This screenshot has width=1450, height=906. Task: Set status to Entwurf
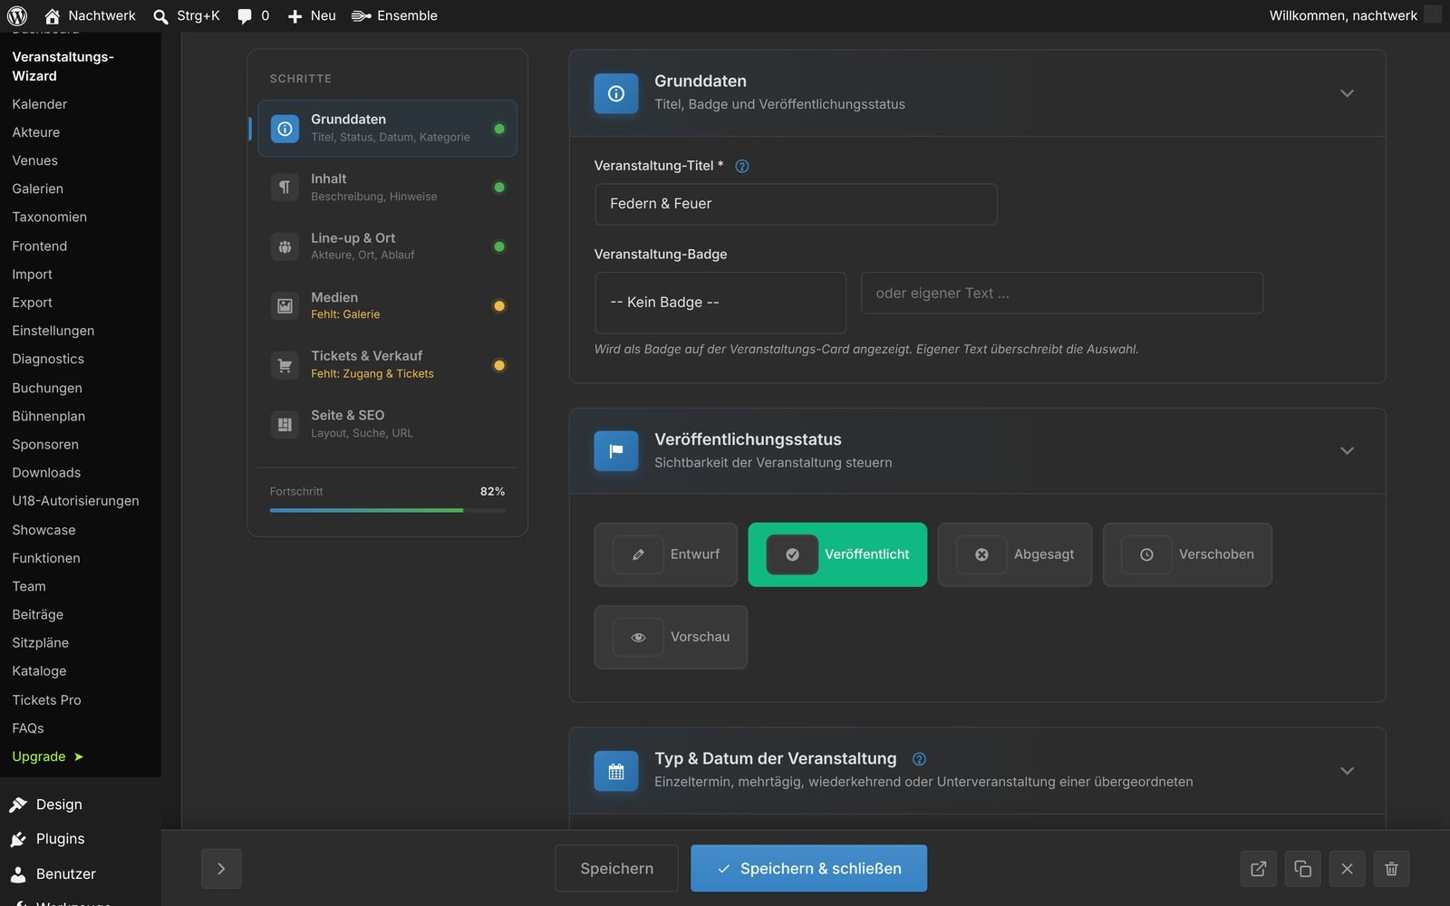tap(666, 554)
